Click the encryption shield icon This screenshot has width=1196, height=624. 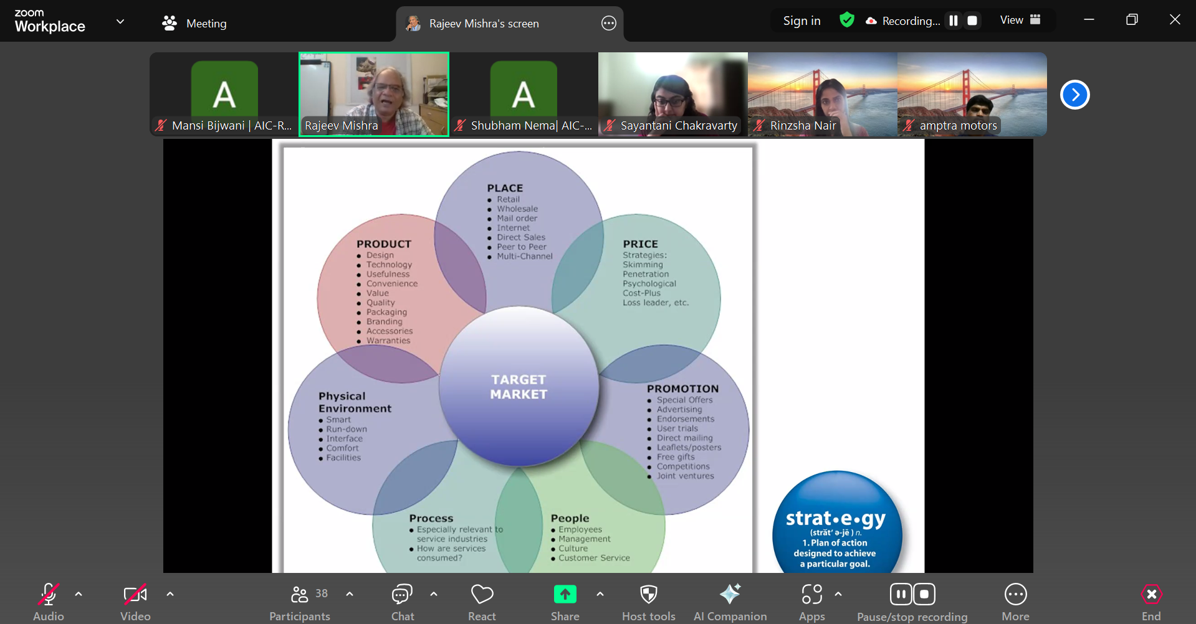click(846, 21)
